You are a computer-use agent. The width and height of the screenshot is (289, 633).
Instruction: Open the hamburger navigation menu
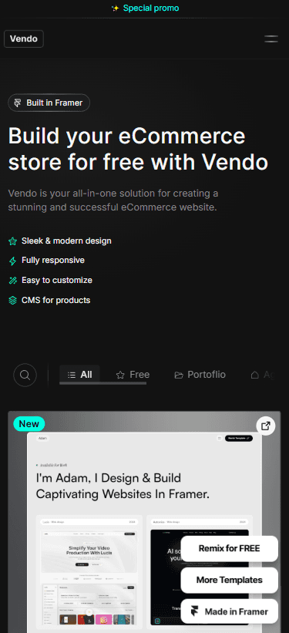click(x=271, y=39)
